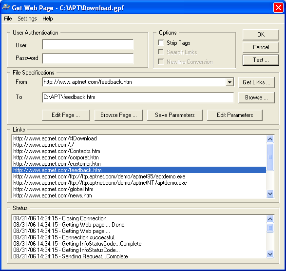Click the Get Links button
286x271 pixels.
256,82
